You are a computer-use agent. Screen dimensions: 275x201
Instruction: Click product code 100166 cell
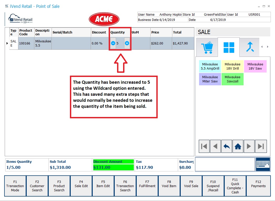coord(26,43)
